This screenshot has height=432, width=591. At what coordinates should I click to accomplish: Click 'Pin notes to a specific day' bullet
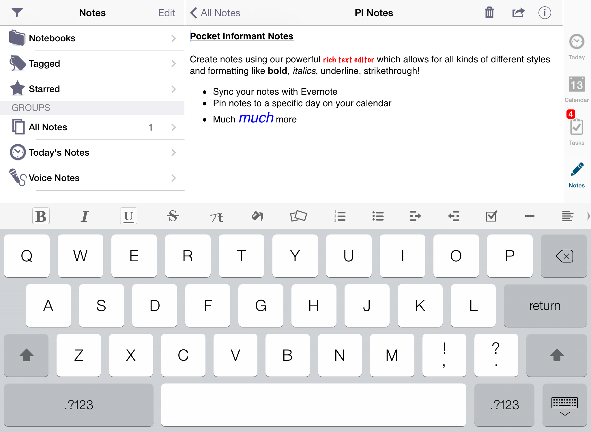[302, 103]
